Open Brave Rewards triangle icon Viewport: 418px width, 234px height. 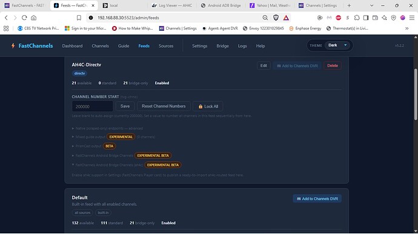click(x=286, y=18)
